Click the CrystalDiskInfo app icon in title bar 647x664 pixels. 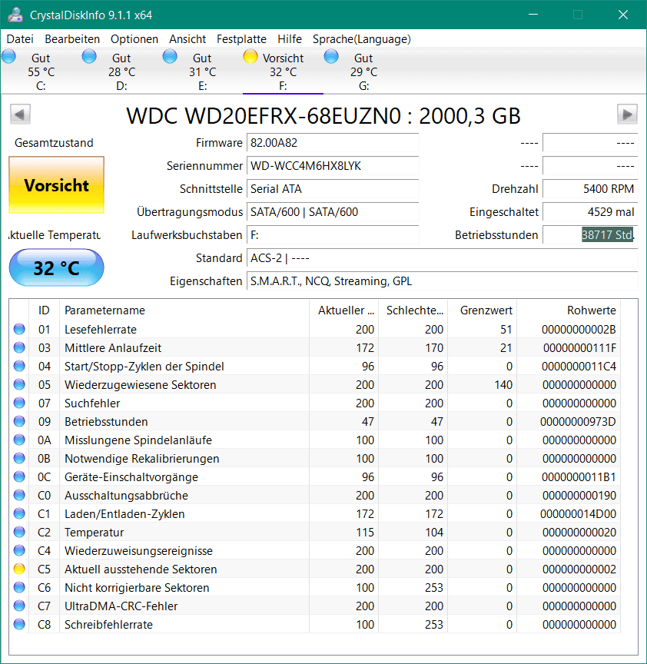click(x=15, y=15)
